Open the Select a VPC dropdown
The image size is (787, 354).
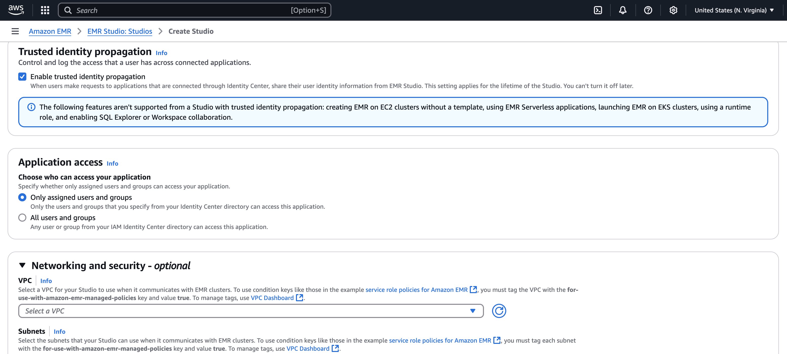[251, 311]
